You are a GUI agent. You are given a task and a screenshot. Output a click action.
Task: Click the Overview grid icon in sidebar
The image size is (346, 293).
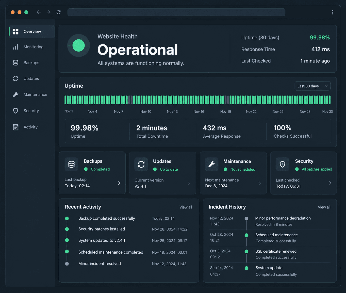(16, 31)
